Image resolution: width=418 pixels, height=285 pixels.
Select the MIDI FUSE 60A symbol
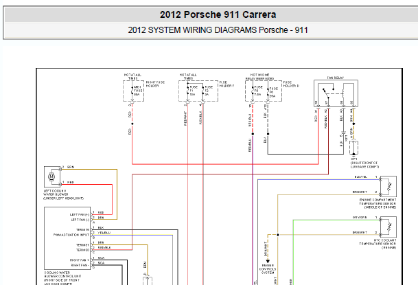[x=132, y=91]
